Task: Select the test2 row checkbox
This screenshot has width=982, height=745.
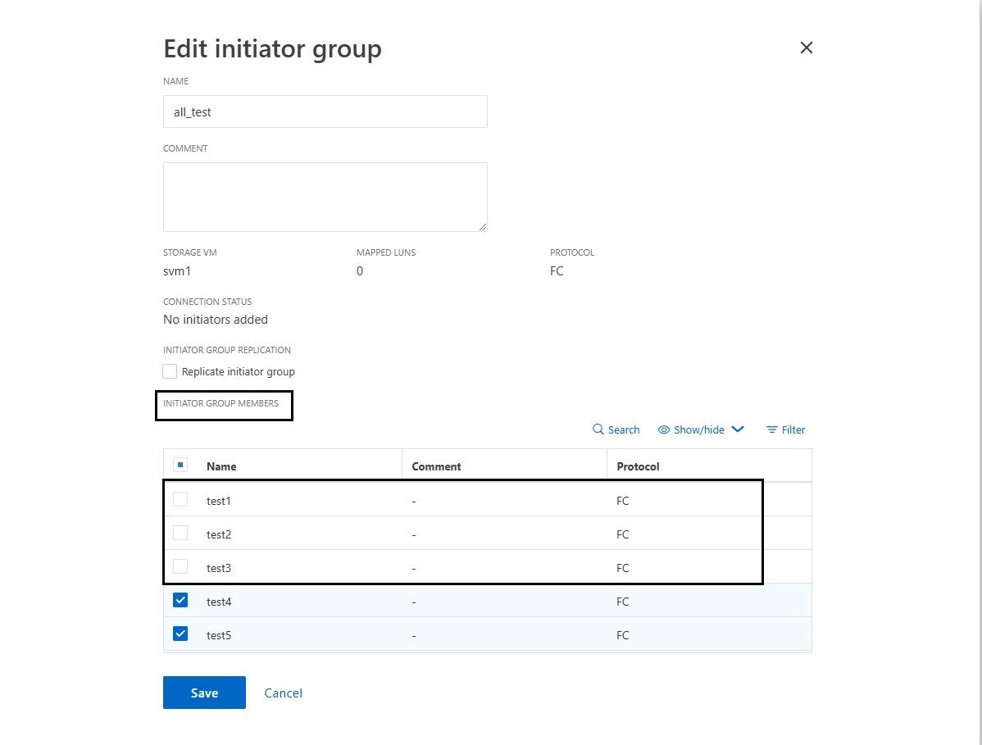Action: 181,533
